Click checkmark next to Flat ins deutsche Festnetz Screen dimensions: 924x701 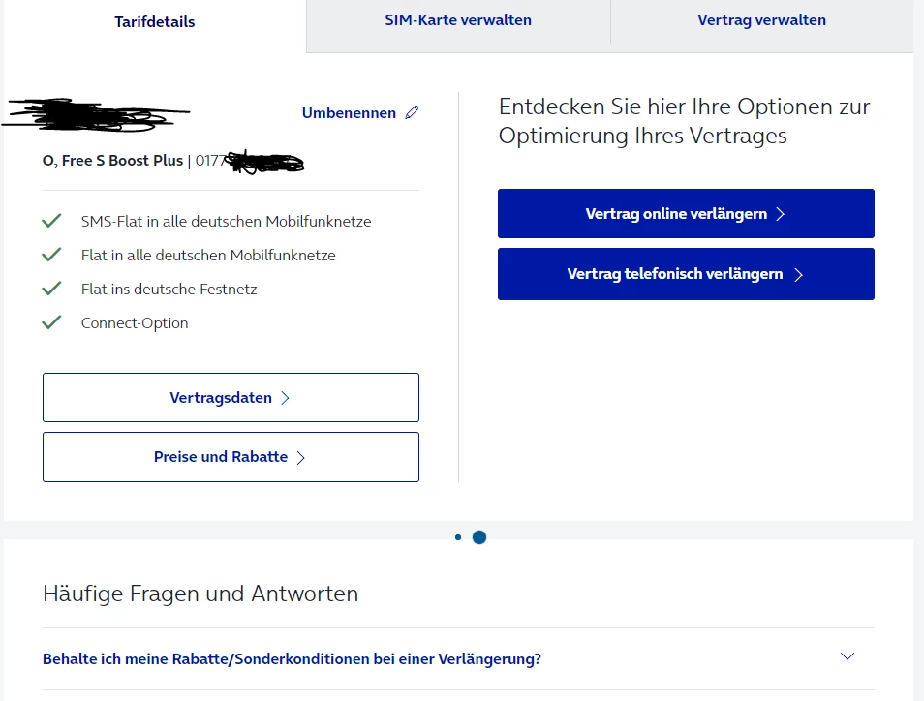click(x=52, y=289)
